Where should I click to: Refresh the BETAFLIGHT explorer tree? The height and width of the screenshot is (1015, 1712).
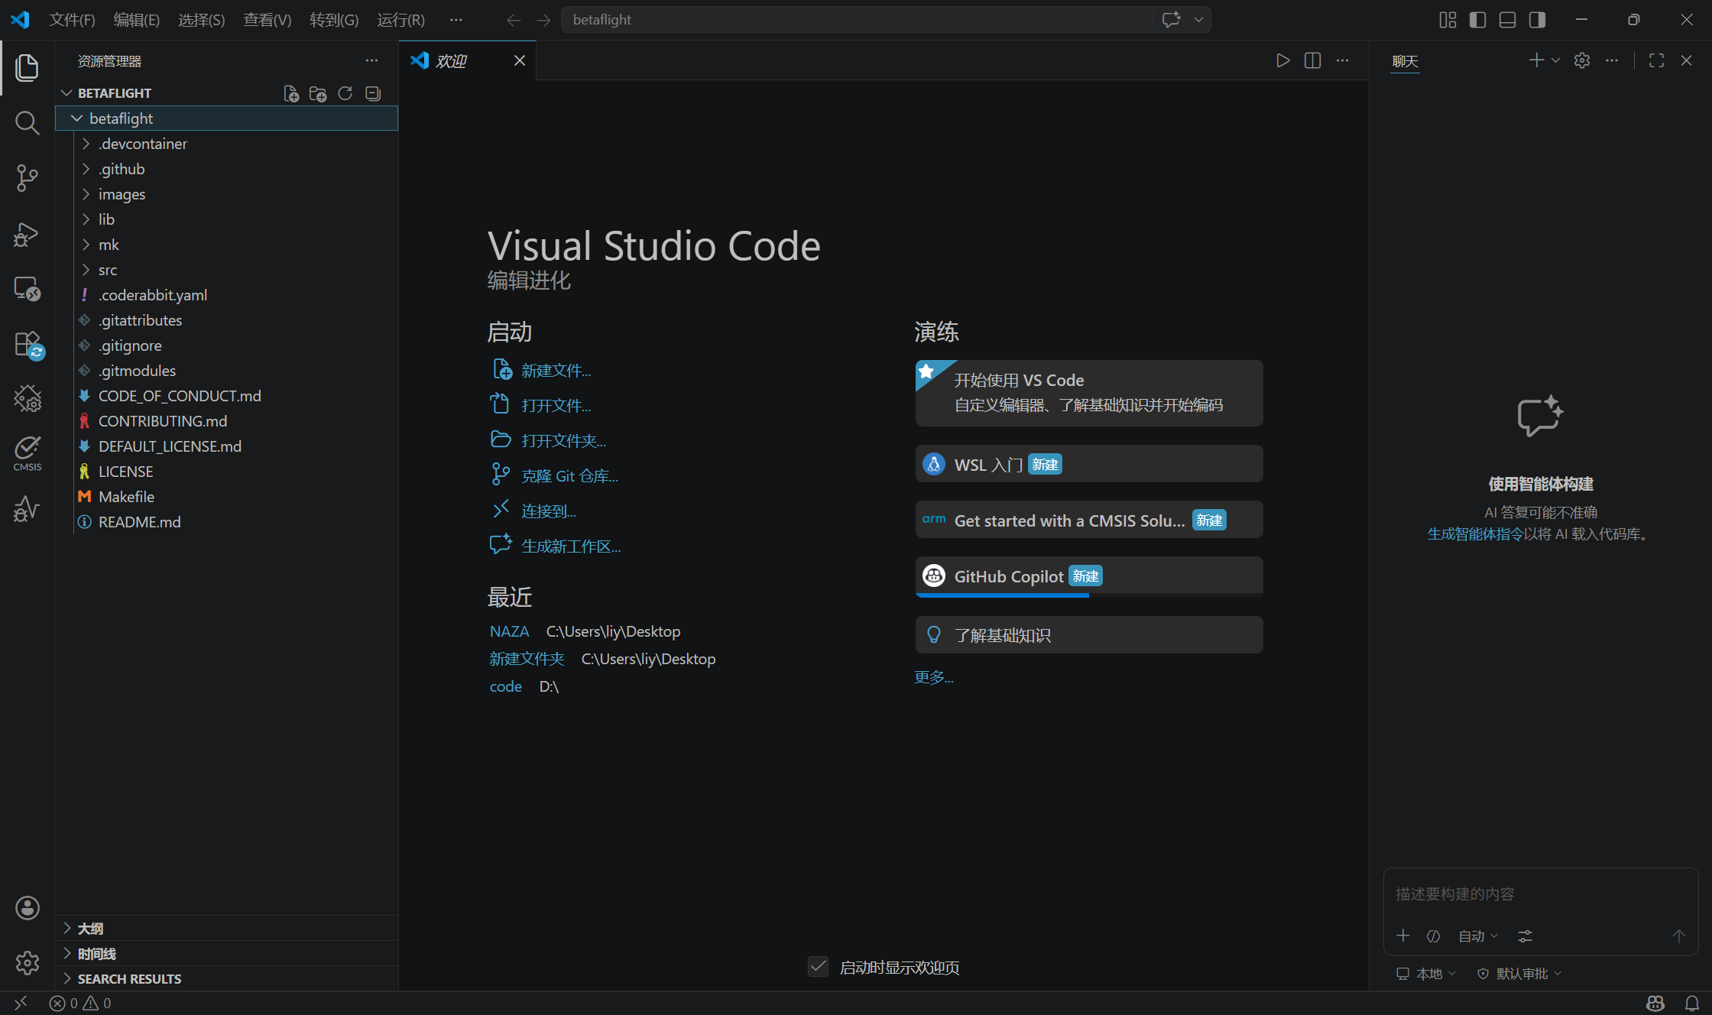345,93
